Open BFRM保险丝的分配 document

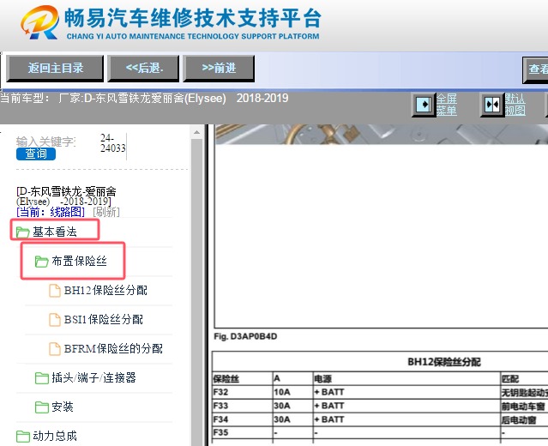tap(113, 348)
